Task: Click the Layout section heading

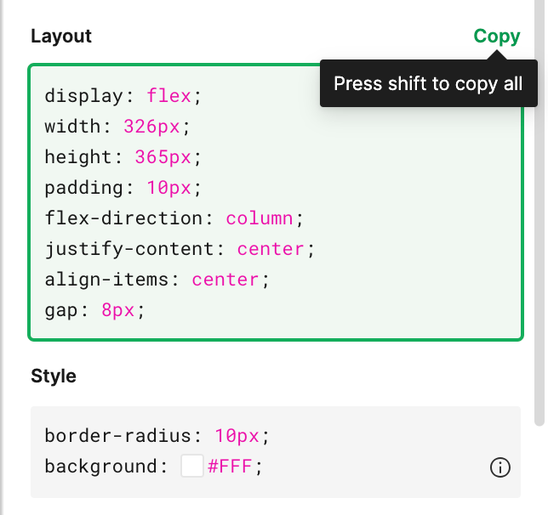Action: click(x=61, y=37)
